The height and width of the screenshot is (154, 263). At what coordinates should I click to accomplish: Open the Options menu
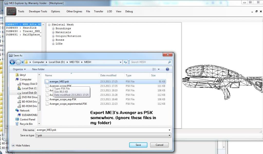tap(55, 11)
